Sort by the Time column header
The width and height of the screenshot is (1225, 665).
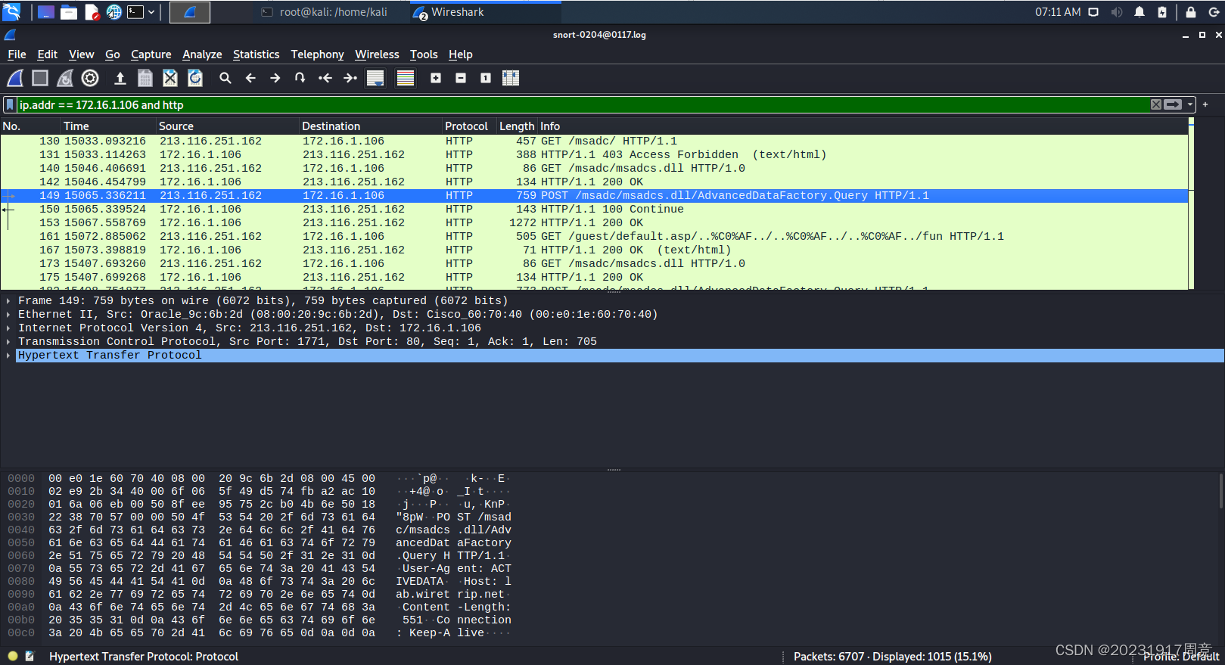click(108, 126)
